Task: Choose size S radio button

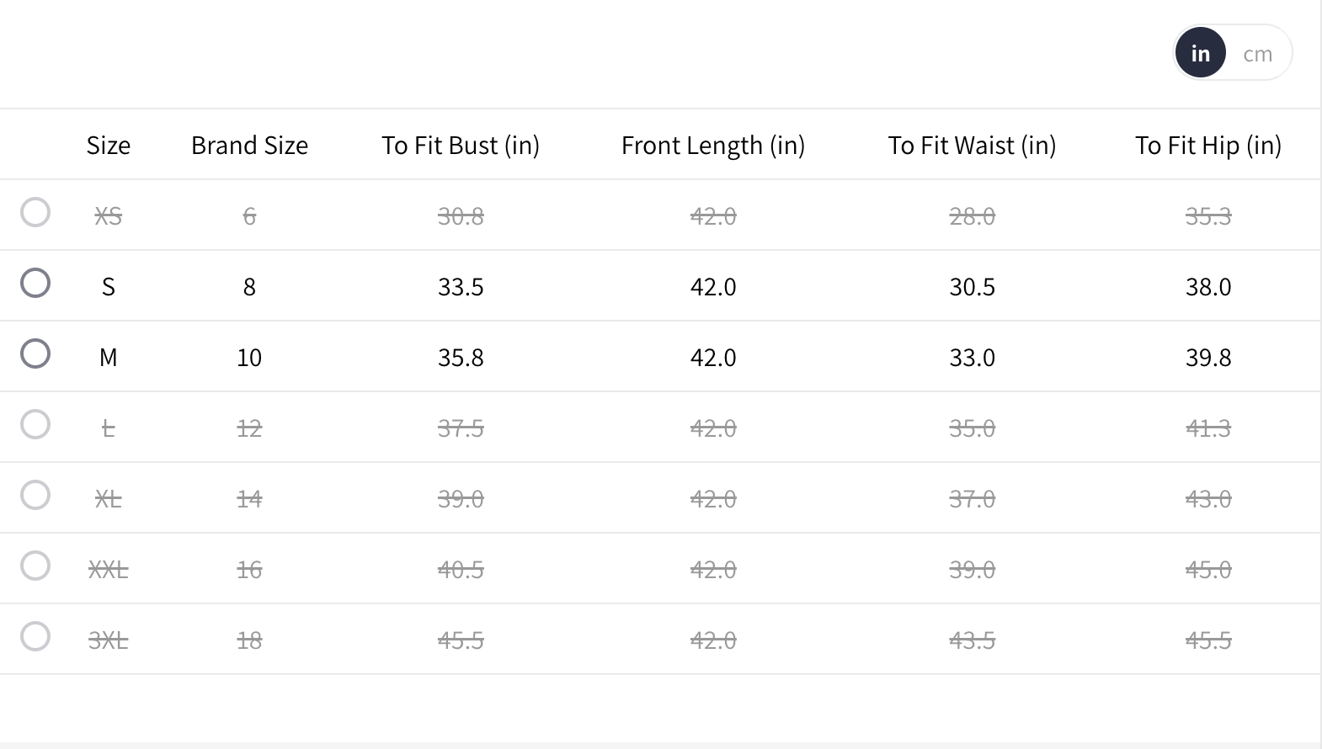Action: pyautogui.click(x=35, y=283)
